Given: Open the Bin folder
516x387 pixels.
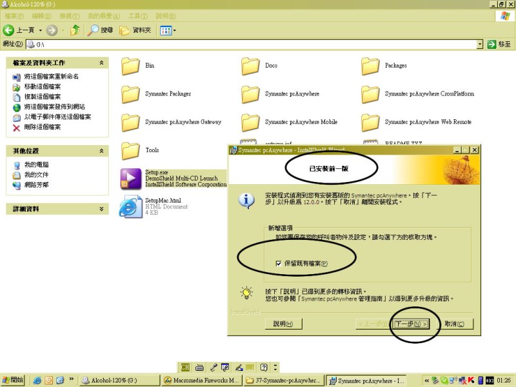Looking at the screenshot, I should 131,66.
